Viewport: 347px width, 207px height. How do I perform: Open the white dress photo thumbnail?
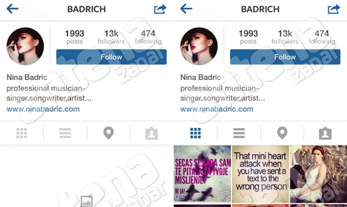pyautogui.click(x=319, y=174)
